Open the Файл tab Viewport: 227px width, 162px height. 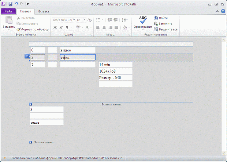[x=8, y=11]
